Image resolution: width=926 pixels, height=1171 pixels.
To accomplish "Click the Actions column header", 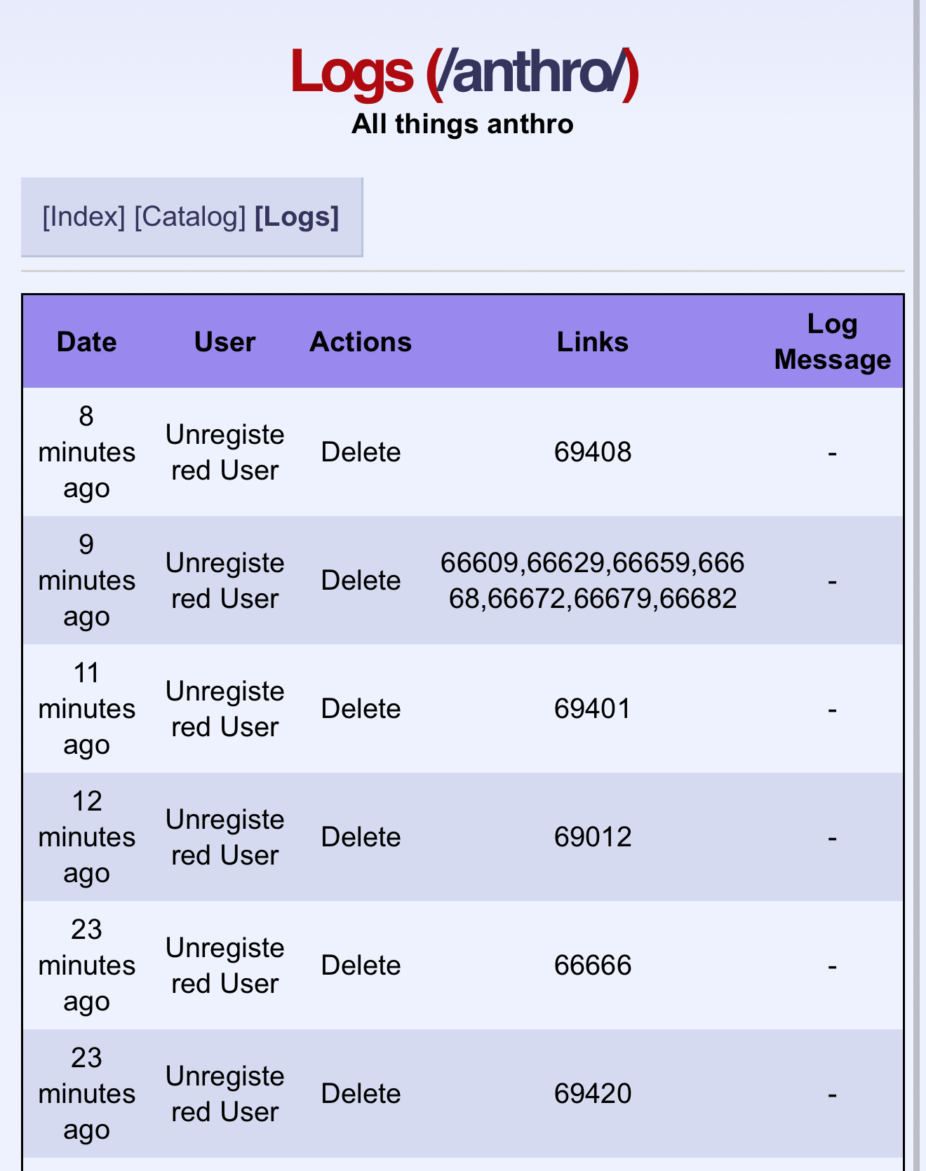I will click(361, 342).
